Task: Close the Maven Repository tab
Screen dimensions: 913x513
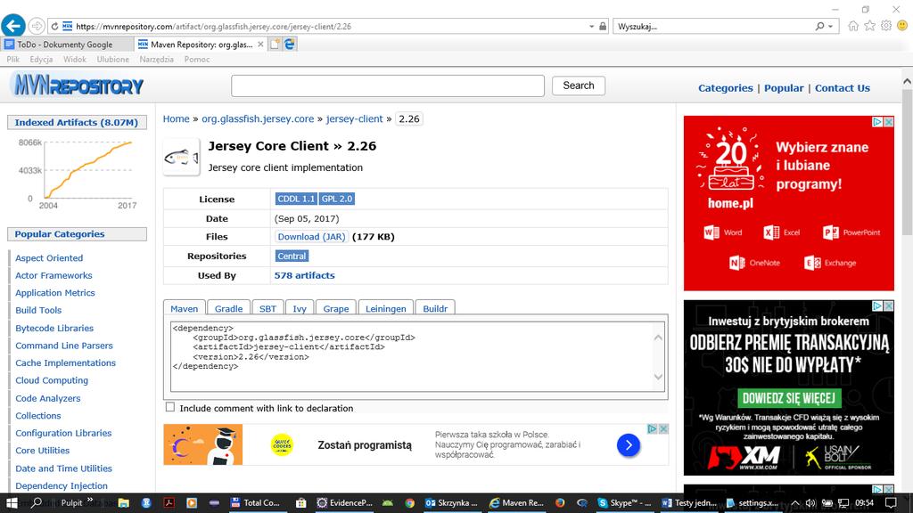Action: coord(260,45)
